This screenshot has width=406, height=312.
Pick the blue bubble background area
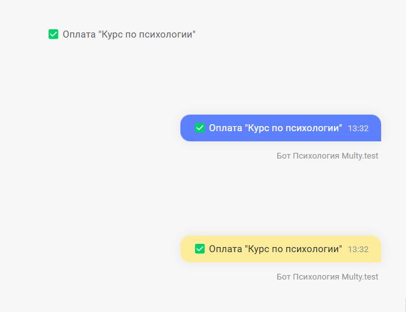(x=280, y=128)
